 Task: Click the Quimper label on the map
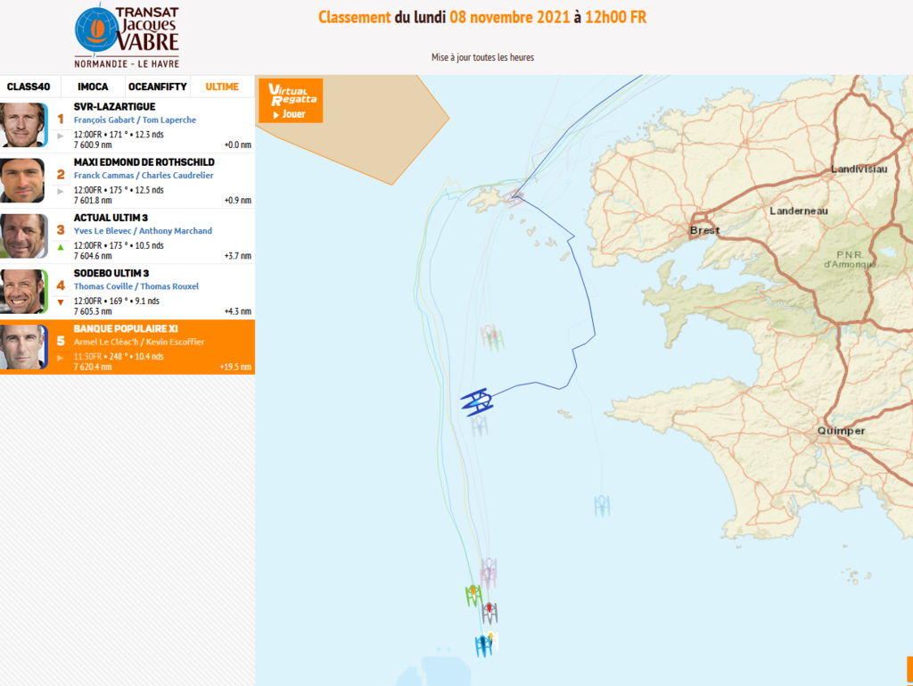click(x=841, y=431)
